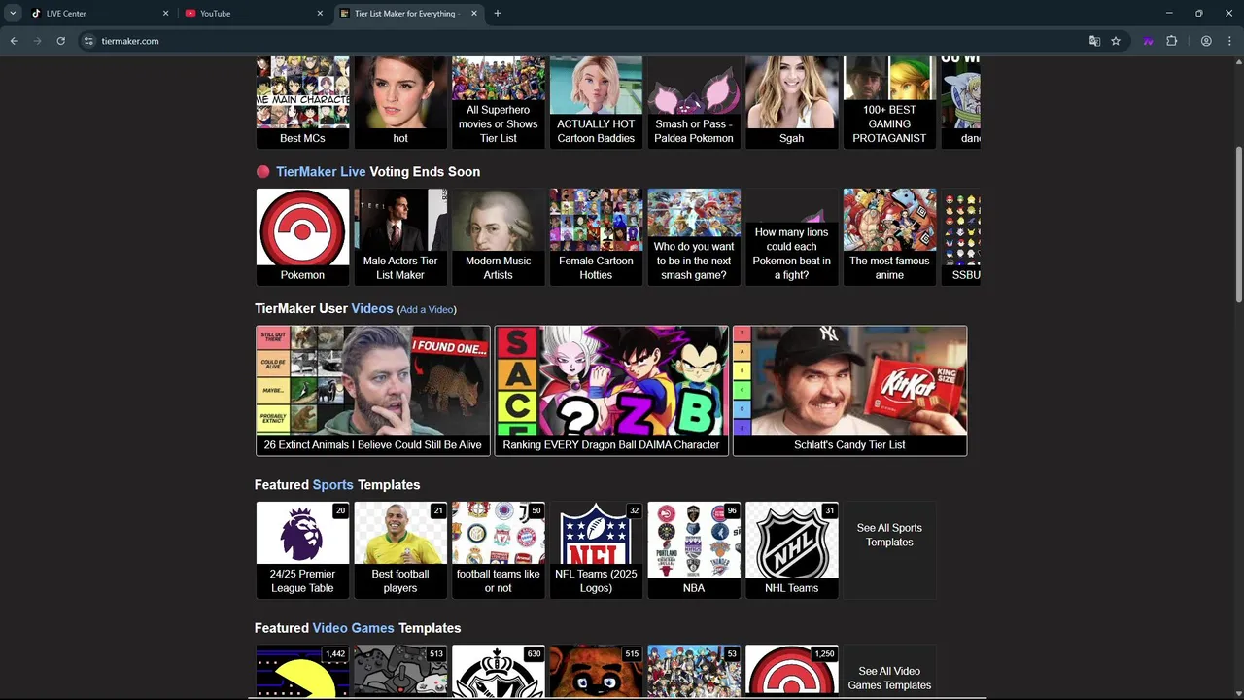Close the YouTube tab
Screen dimensions: 1244x700
pos(320,14)
